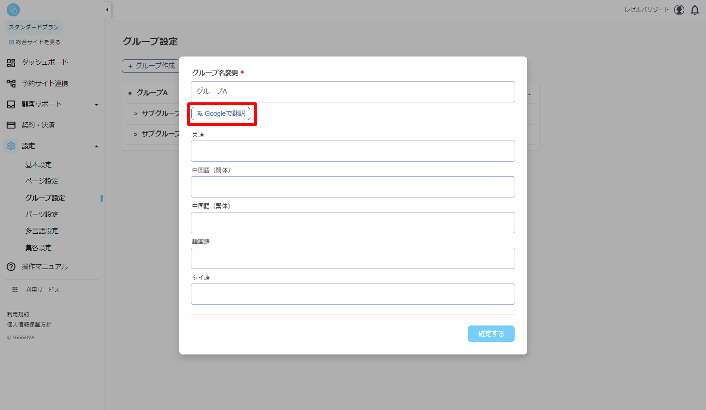Viewport: 706px width, 410px height.
Task: Click the RESERVA logo icon
Action: point(14,10)
